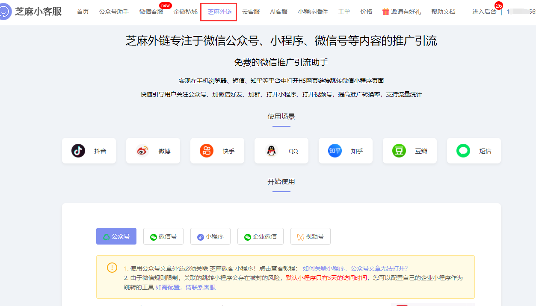Click the 开始使用 section heading
This screenshot has height=306, width=536.
point(281,181)
